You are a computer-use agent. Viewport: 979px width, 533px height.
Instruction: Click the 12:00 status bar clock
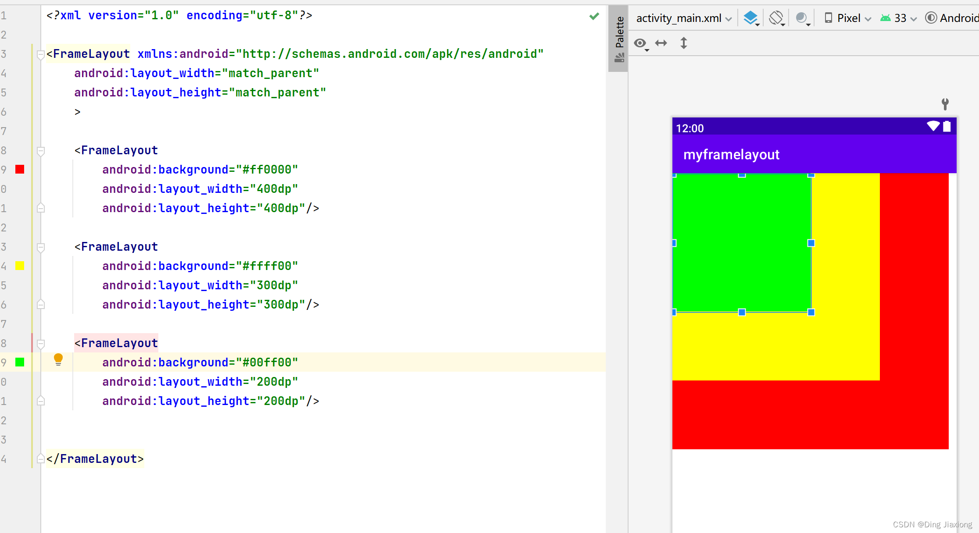tap(690, 128)
